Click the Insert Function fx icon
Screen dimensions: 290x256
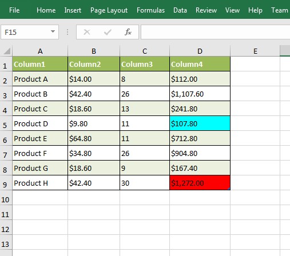pos(128,32)
